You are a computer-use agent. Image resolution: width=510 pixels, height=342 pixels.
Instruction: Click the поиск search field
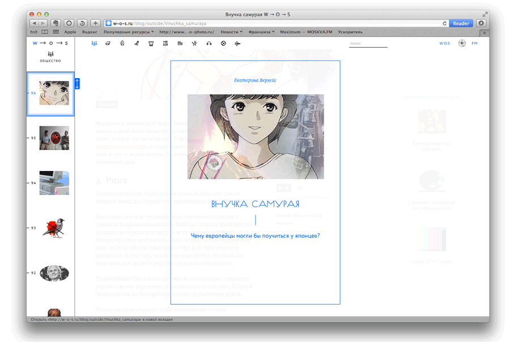pos(368,44)
